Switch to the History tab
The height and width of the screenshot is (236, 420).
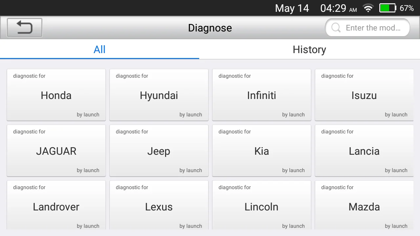309,49
